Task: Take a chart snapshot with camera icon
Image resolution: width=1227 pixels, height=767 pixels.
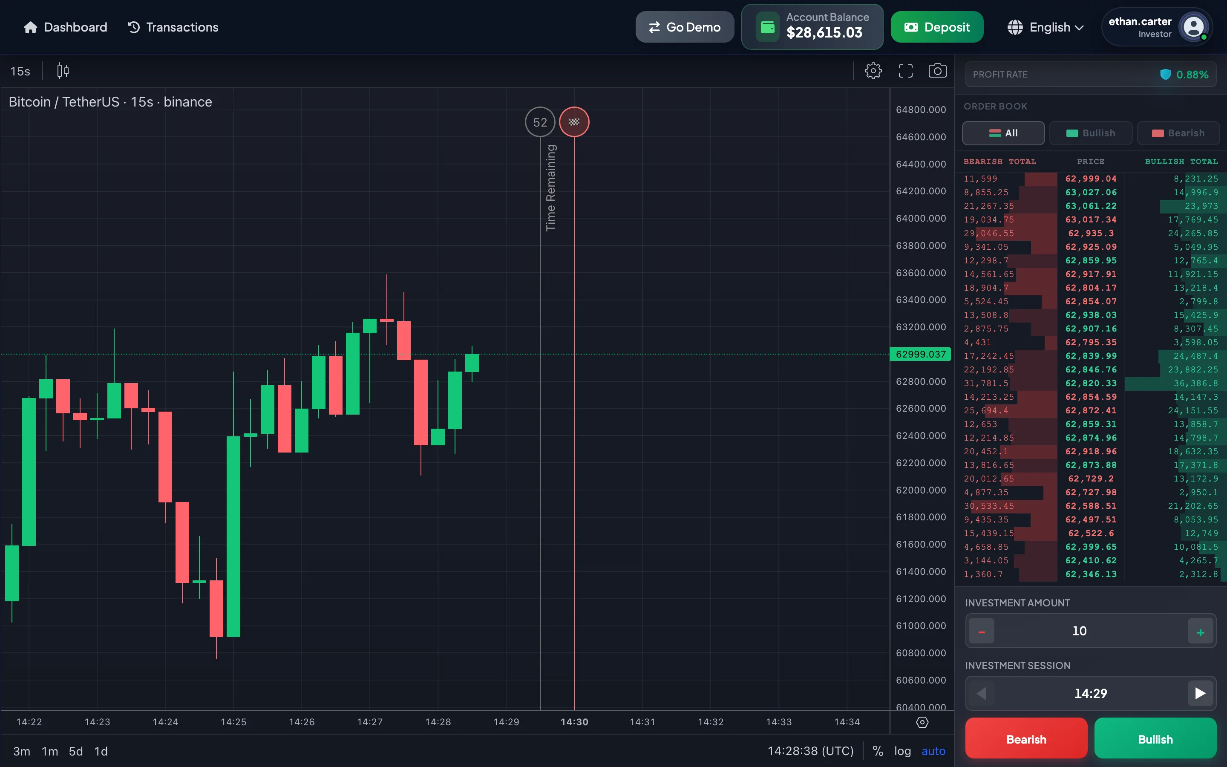Action: coord(937,71)
